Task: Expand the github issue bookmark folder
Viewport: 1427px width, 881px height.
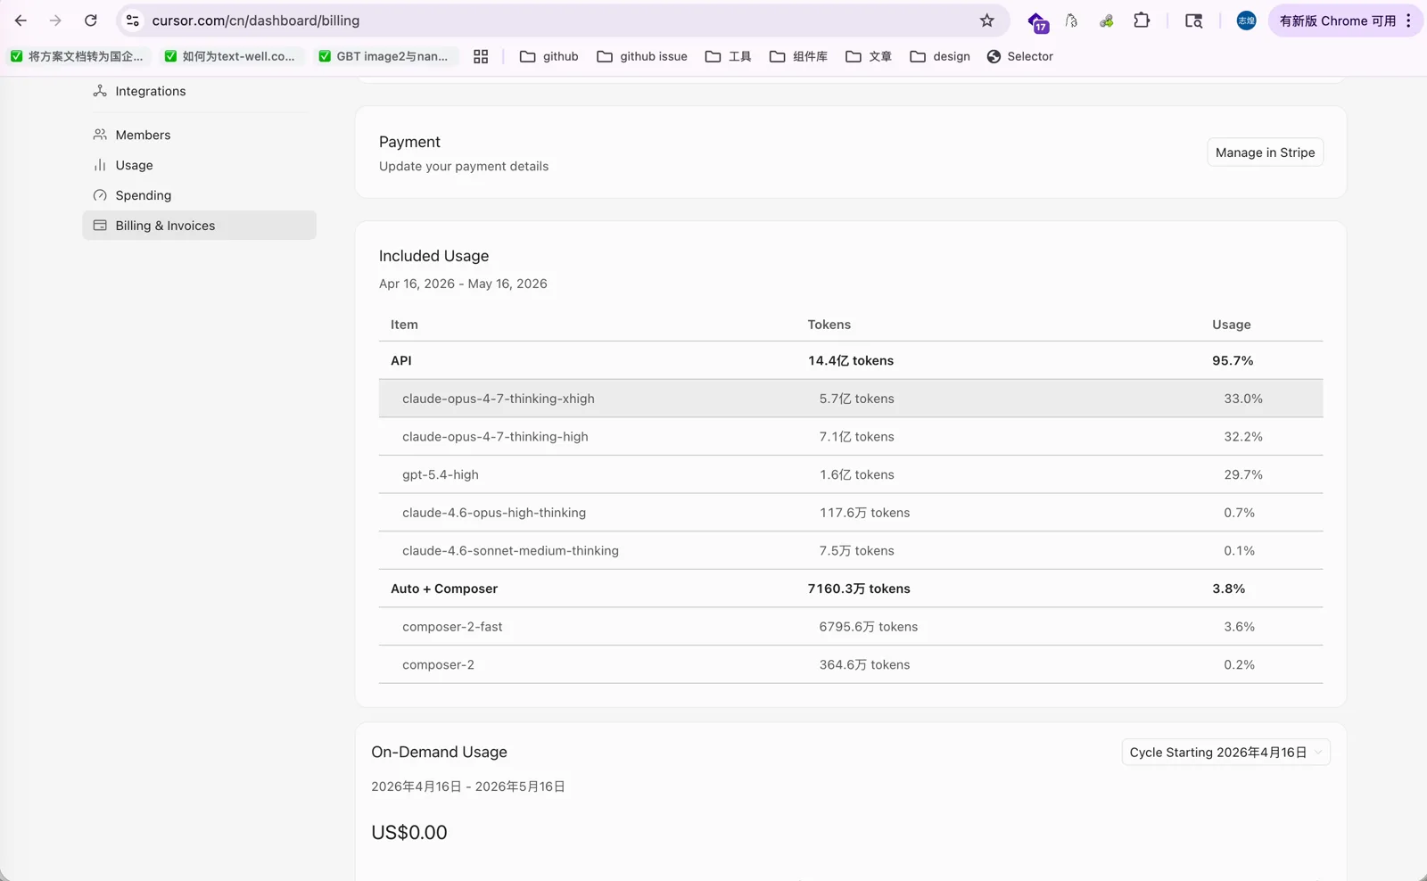Action: coord(642,56)
